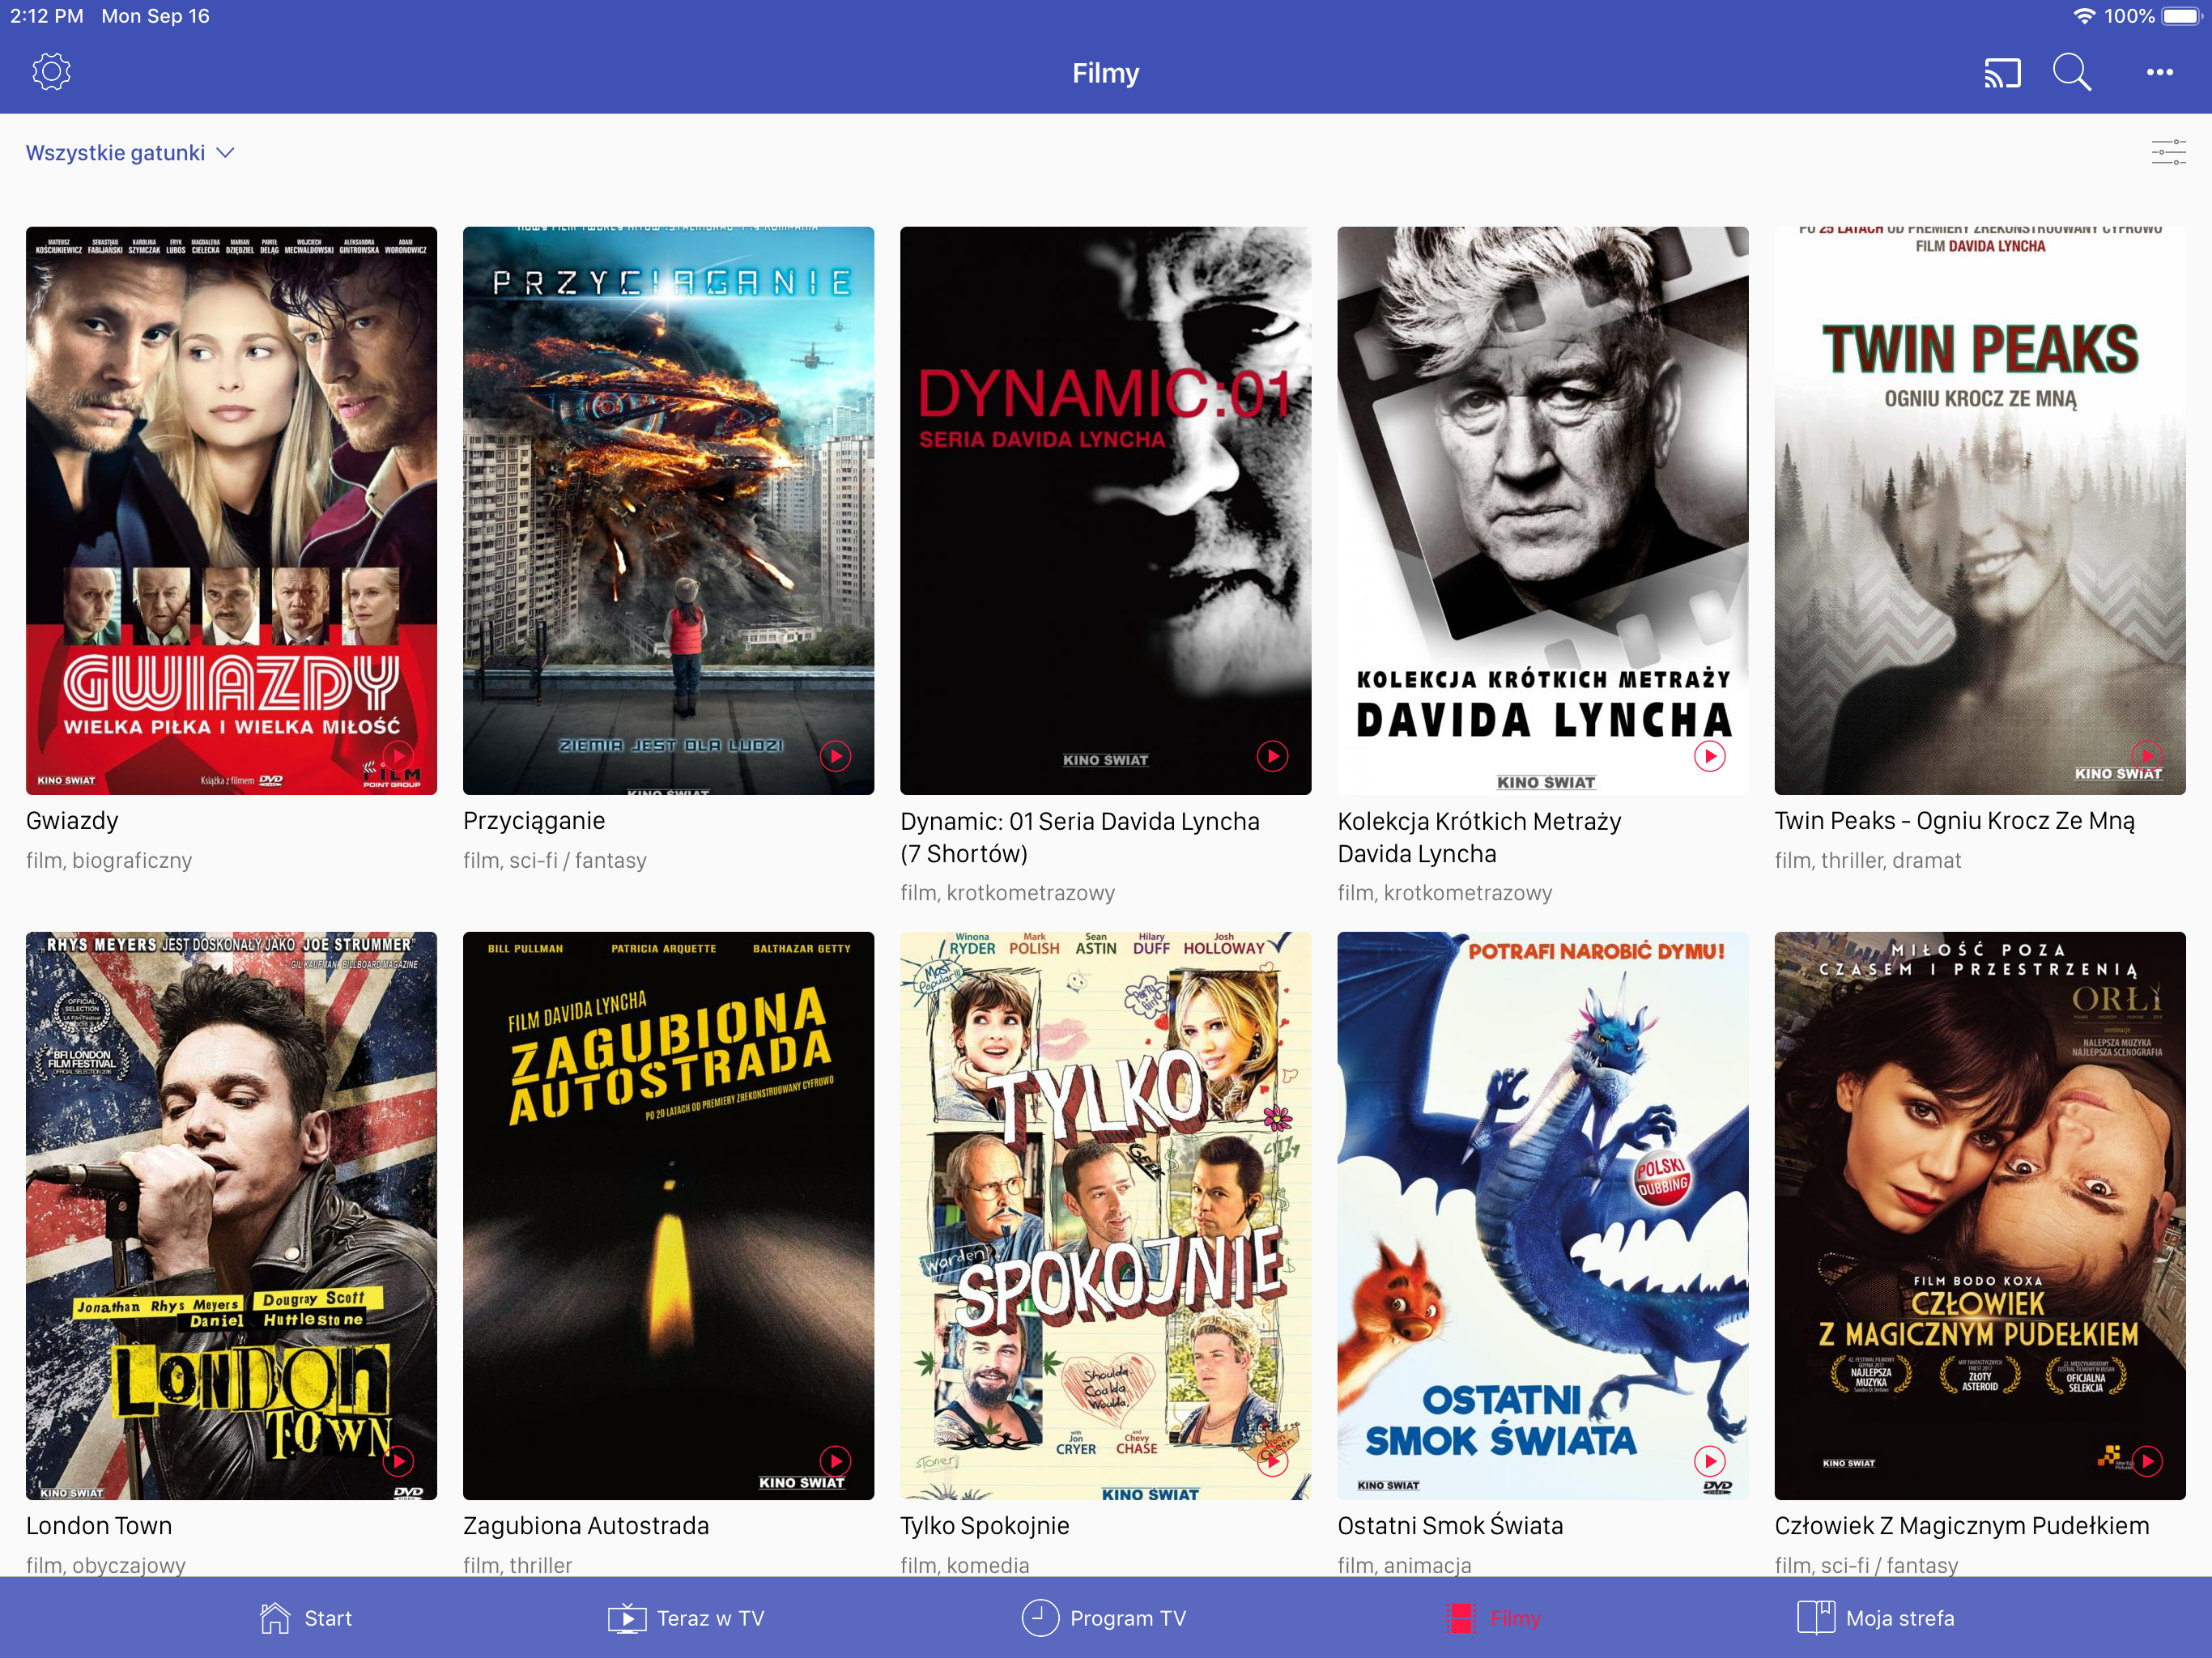This screenshot has width=2212, height=1658.
Task: Open the Przyciąganie movie poster
Action: point(668,510)
